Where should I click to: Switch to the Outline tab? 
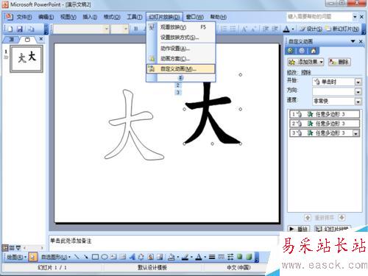(x=11, y=39)
